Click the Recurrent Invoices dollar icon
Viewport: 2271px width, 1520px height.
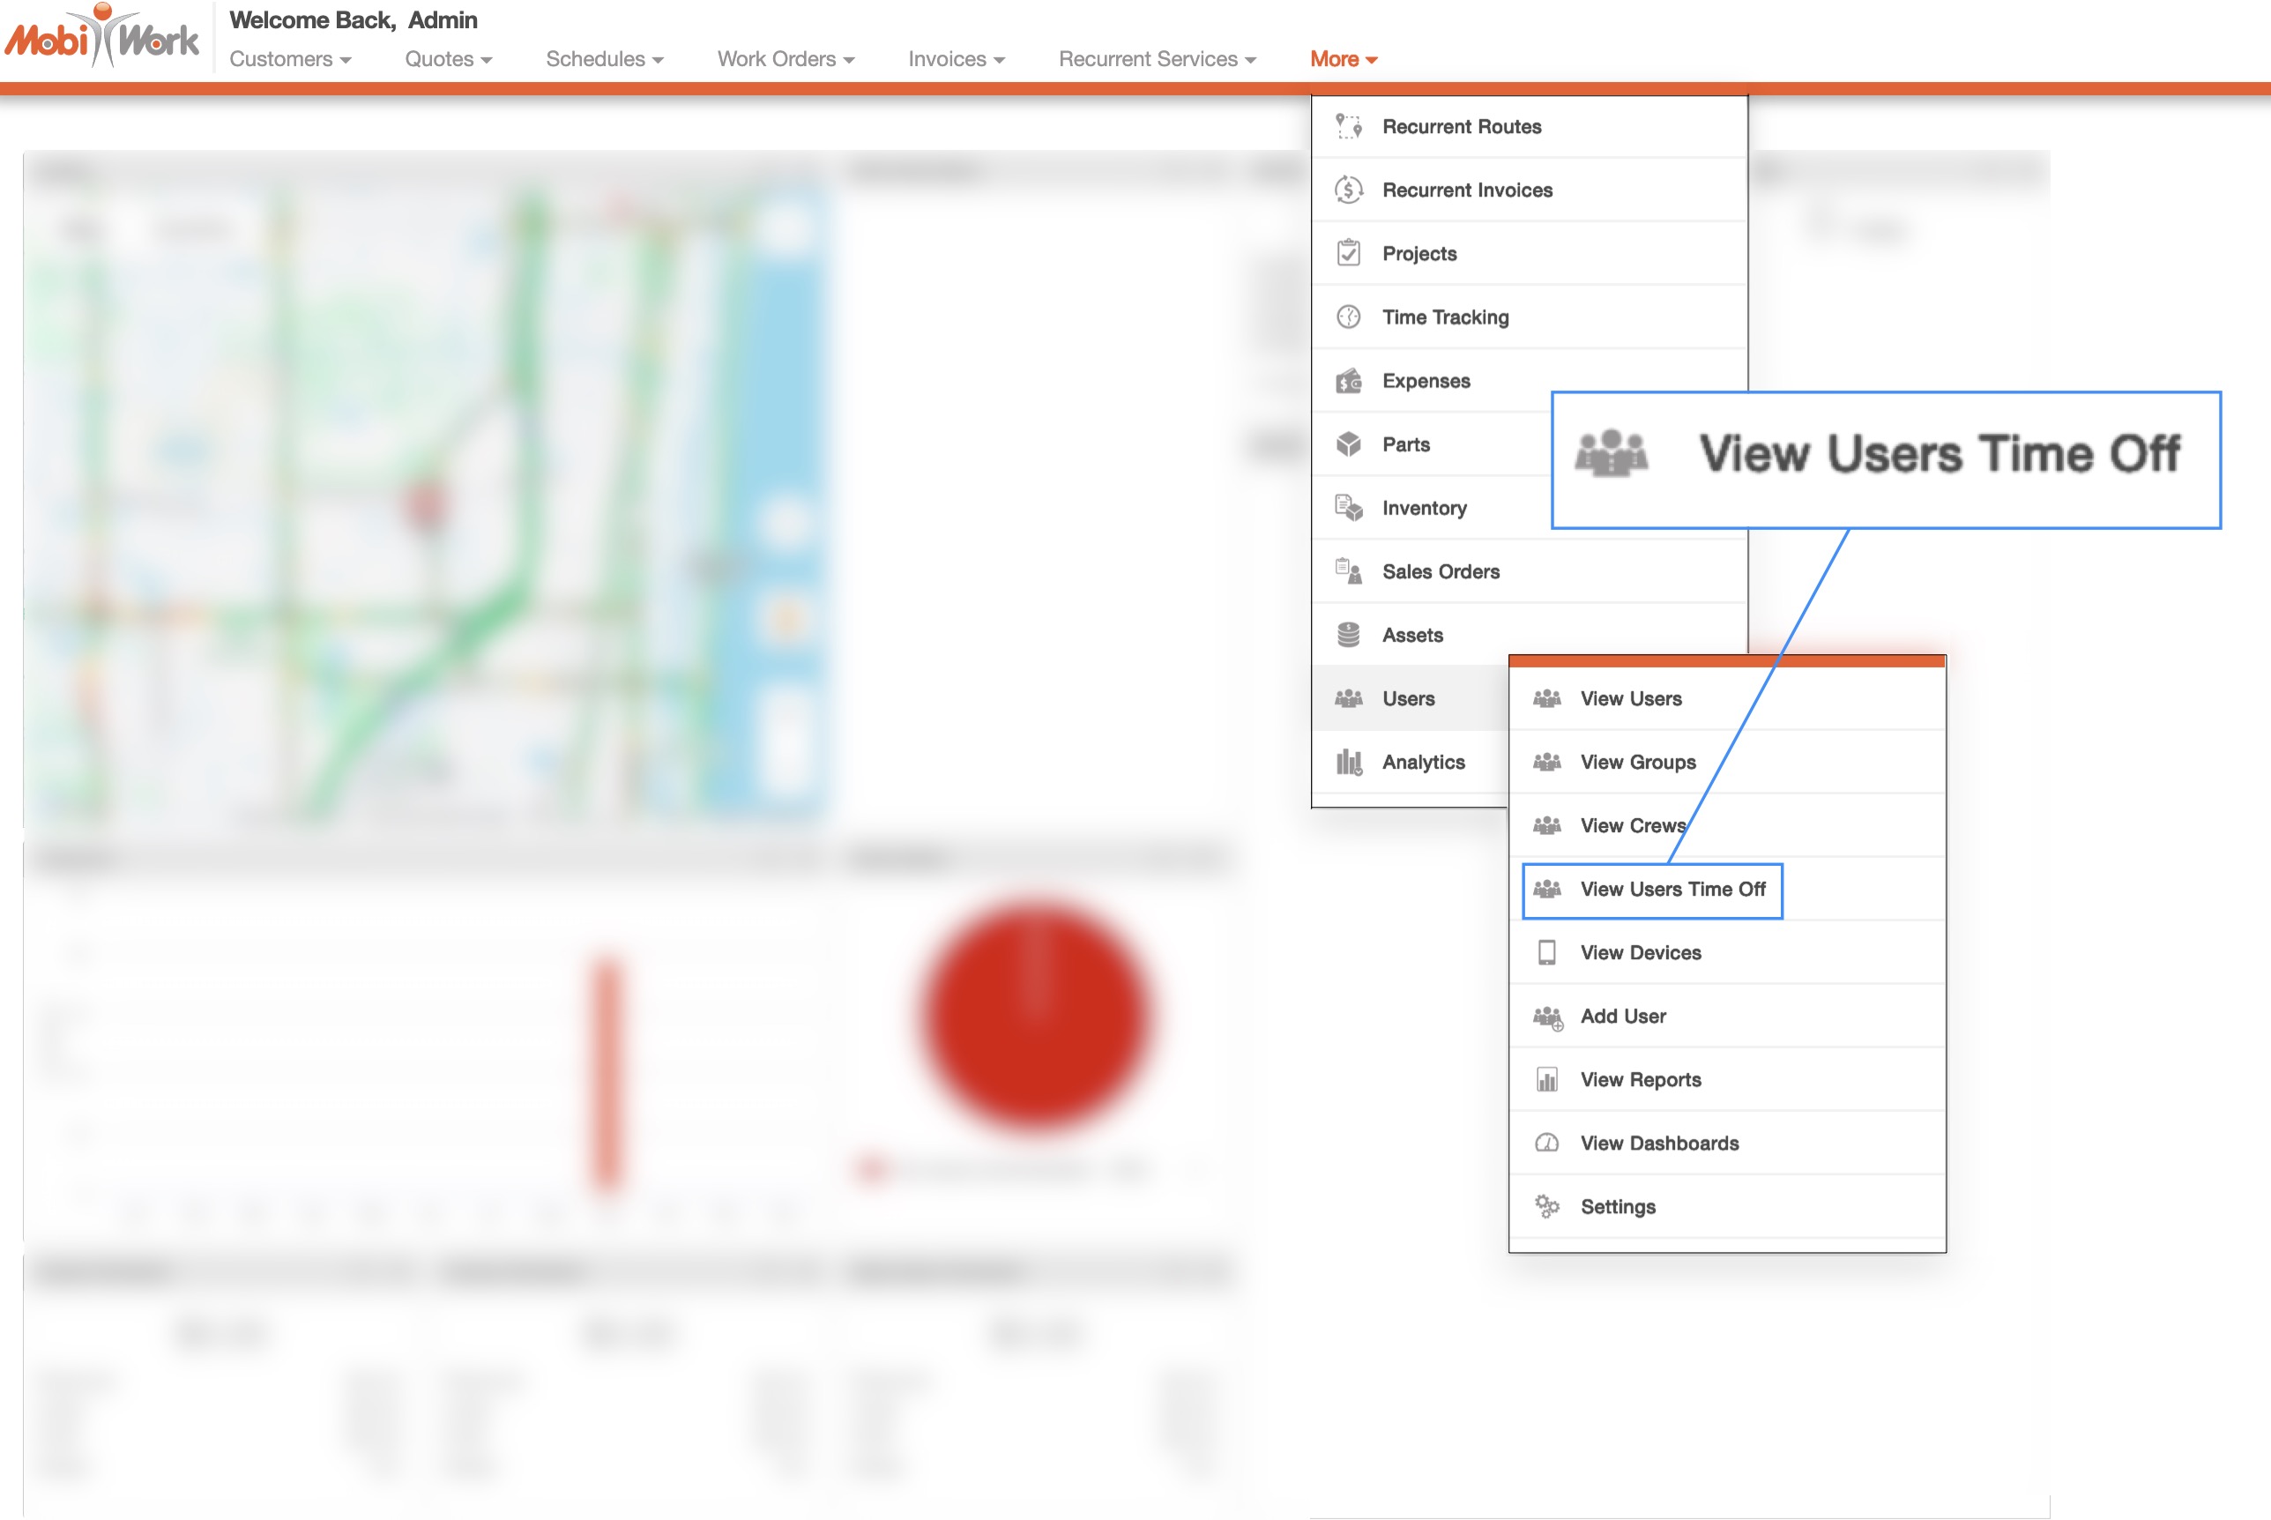click(x=1348, y=190)
